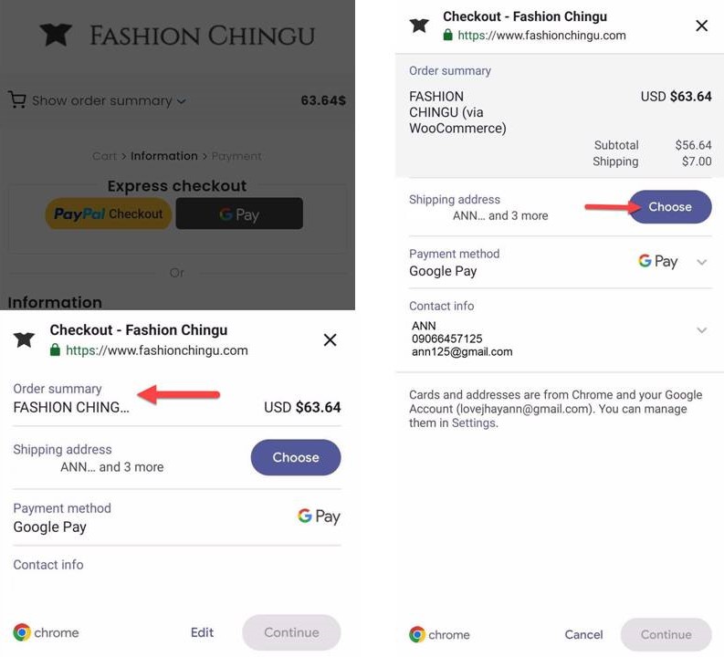The width and height of the screenshot is (724, 657).
Task: Expand the Show order summary dropdown
Action: (x=109, y=100)
